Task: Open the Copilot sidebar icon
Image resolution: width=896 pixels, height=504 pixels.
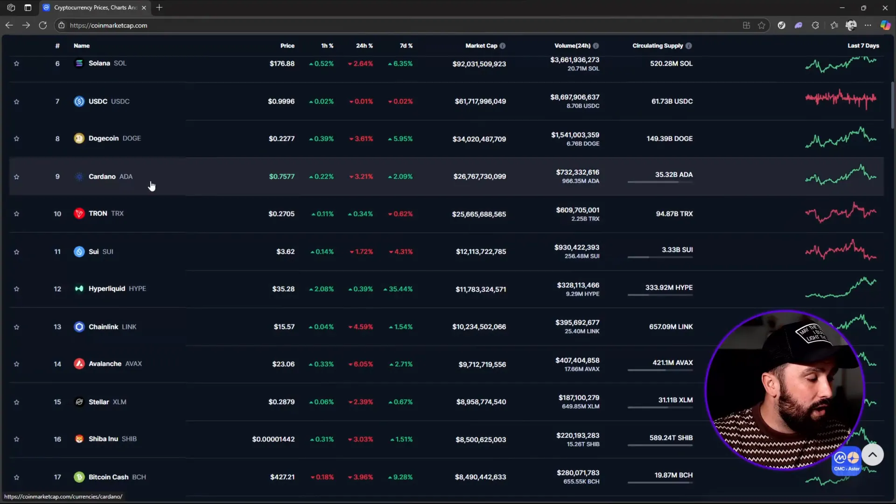Action: coord(885,25)
